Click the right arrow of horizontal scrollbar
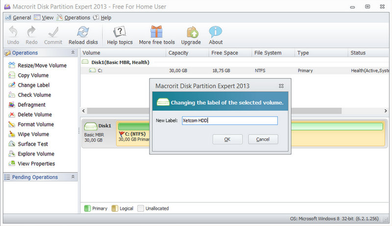Screen dimensions: 392x226 point(386,111)
